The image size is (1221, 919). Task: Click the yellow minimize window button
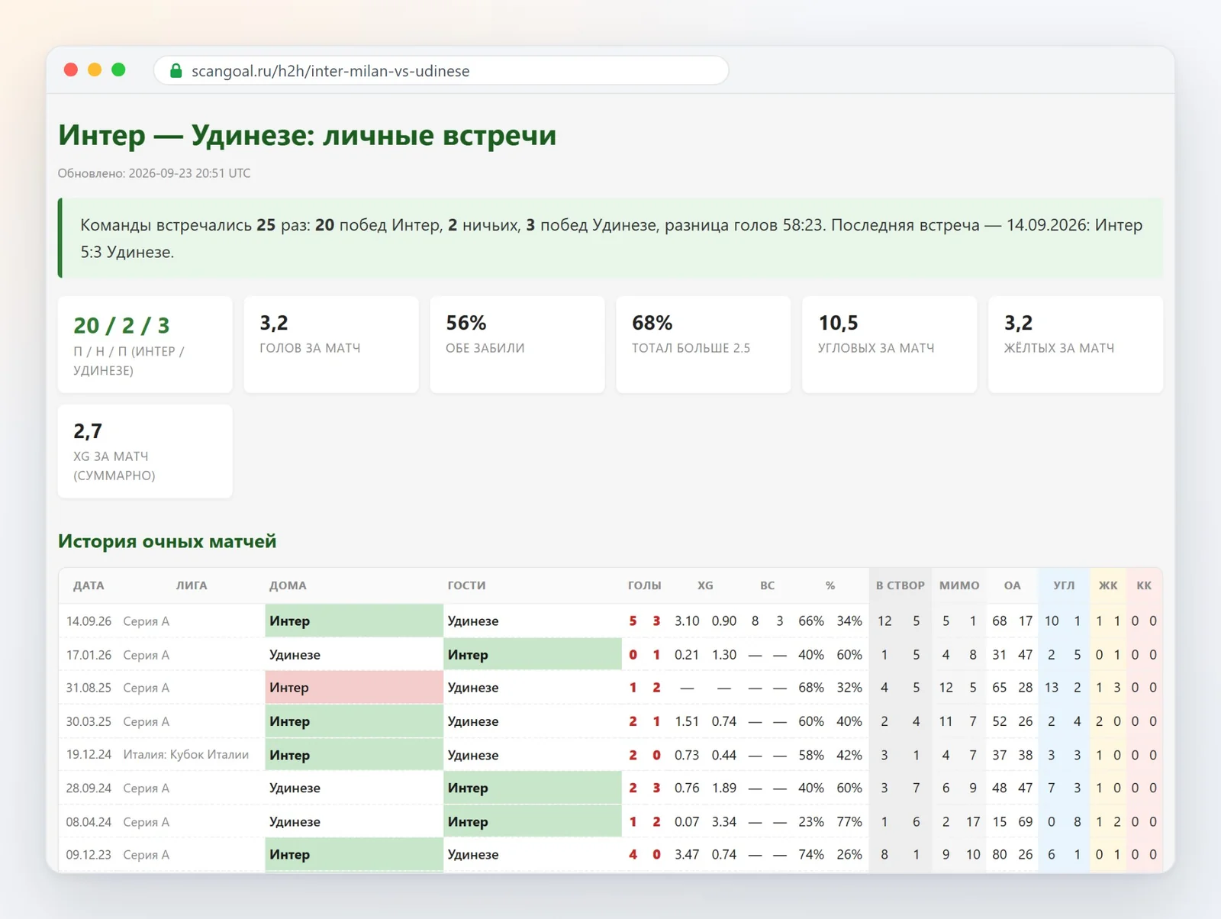pos(95,70)
